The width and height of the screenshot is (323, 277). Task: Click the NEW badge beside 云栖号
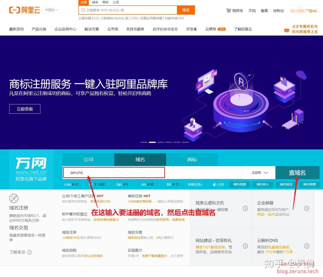point(222,29)
